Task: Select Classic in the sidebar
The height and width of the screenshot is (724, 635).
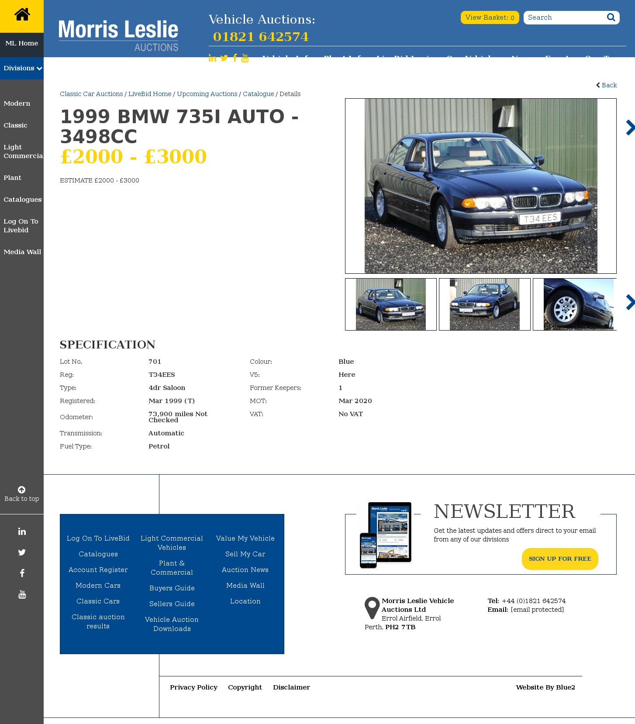Action: [15, 125]
